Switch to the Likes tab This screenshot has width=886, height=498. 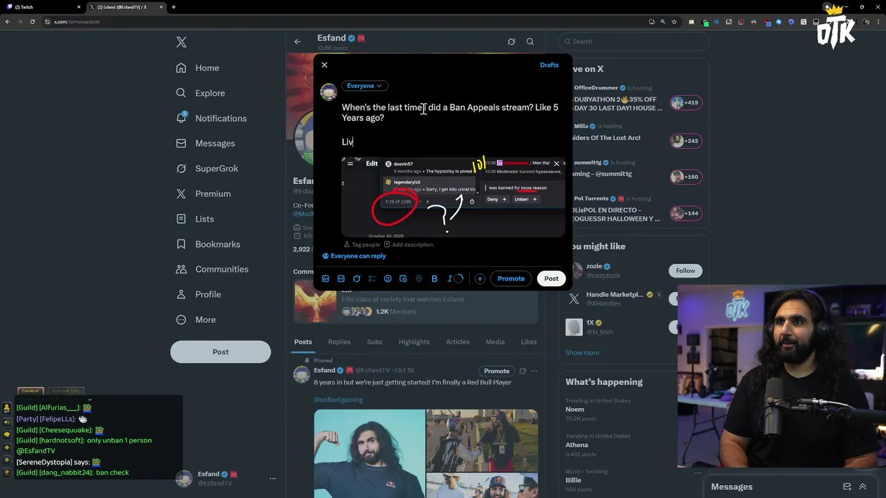pos(529,342)
